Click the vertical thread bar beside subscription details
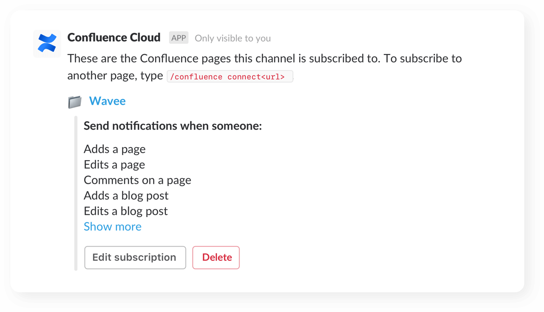This screenshot has height=312, width=544. tap(76, 193)
